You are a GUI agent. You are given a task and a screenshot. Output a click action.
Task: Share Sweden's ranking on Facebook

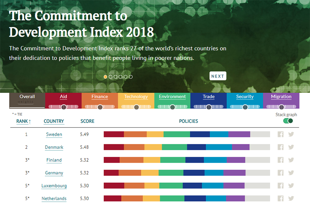pyautogui.click(x=280, y=134)
